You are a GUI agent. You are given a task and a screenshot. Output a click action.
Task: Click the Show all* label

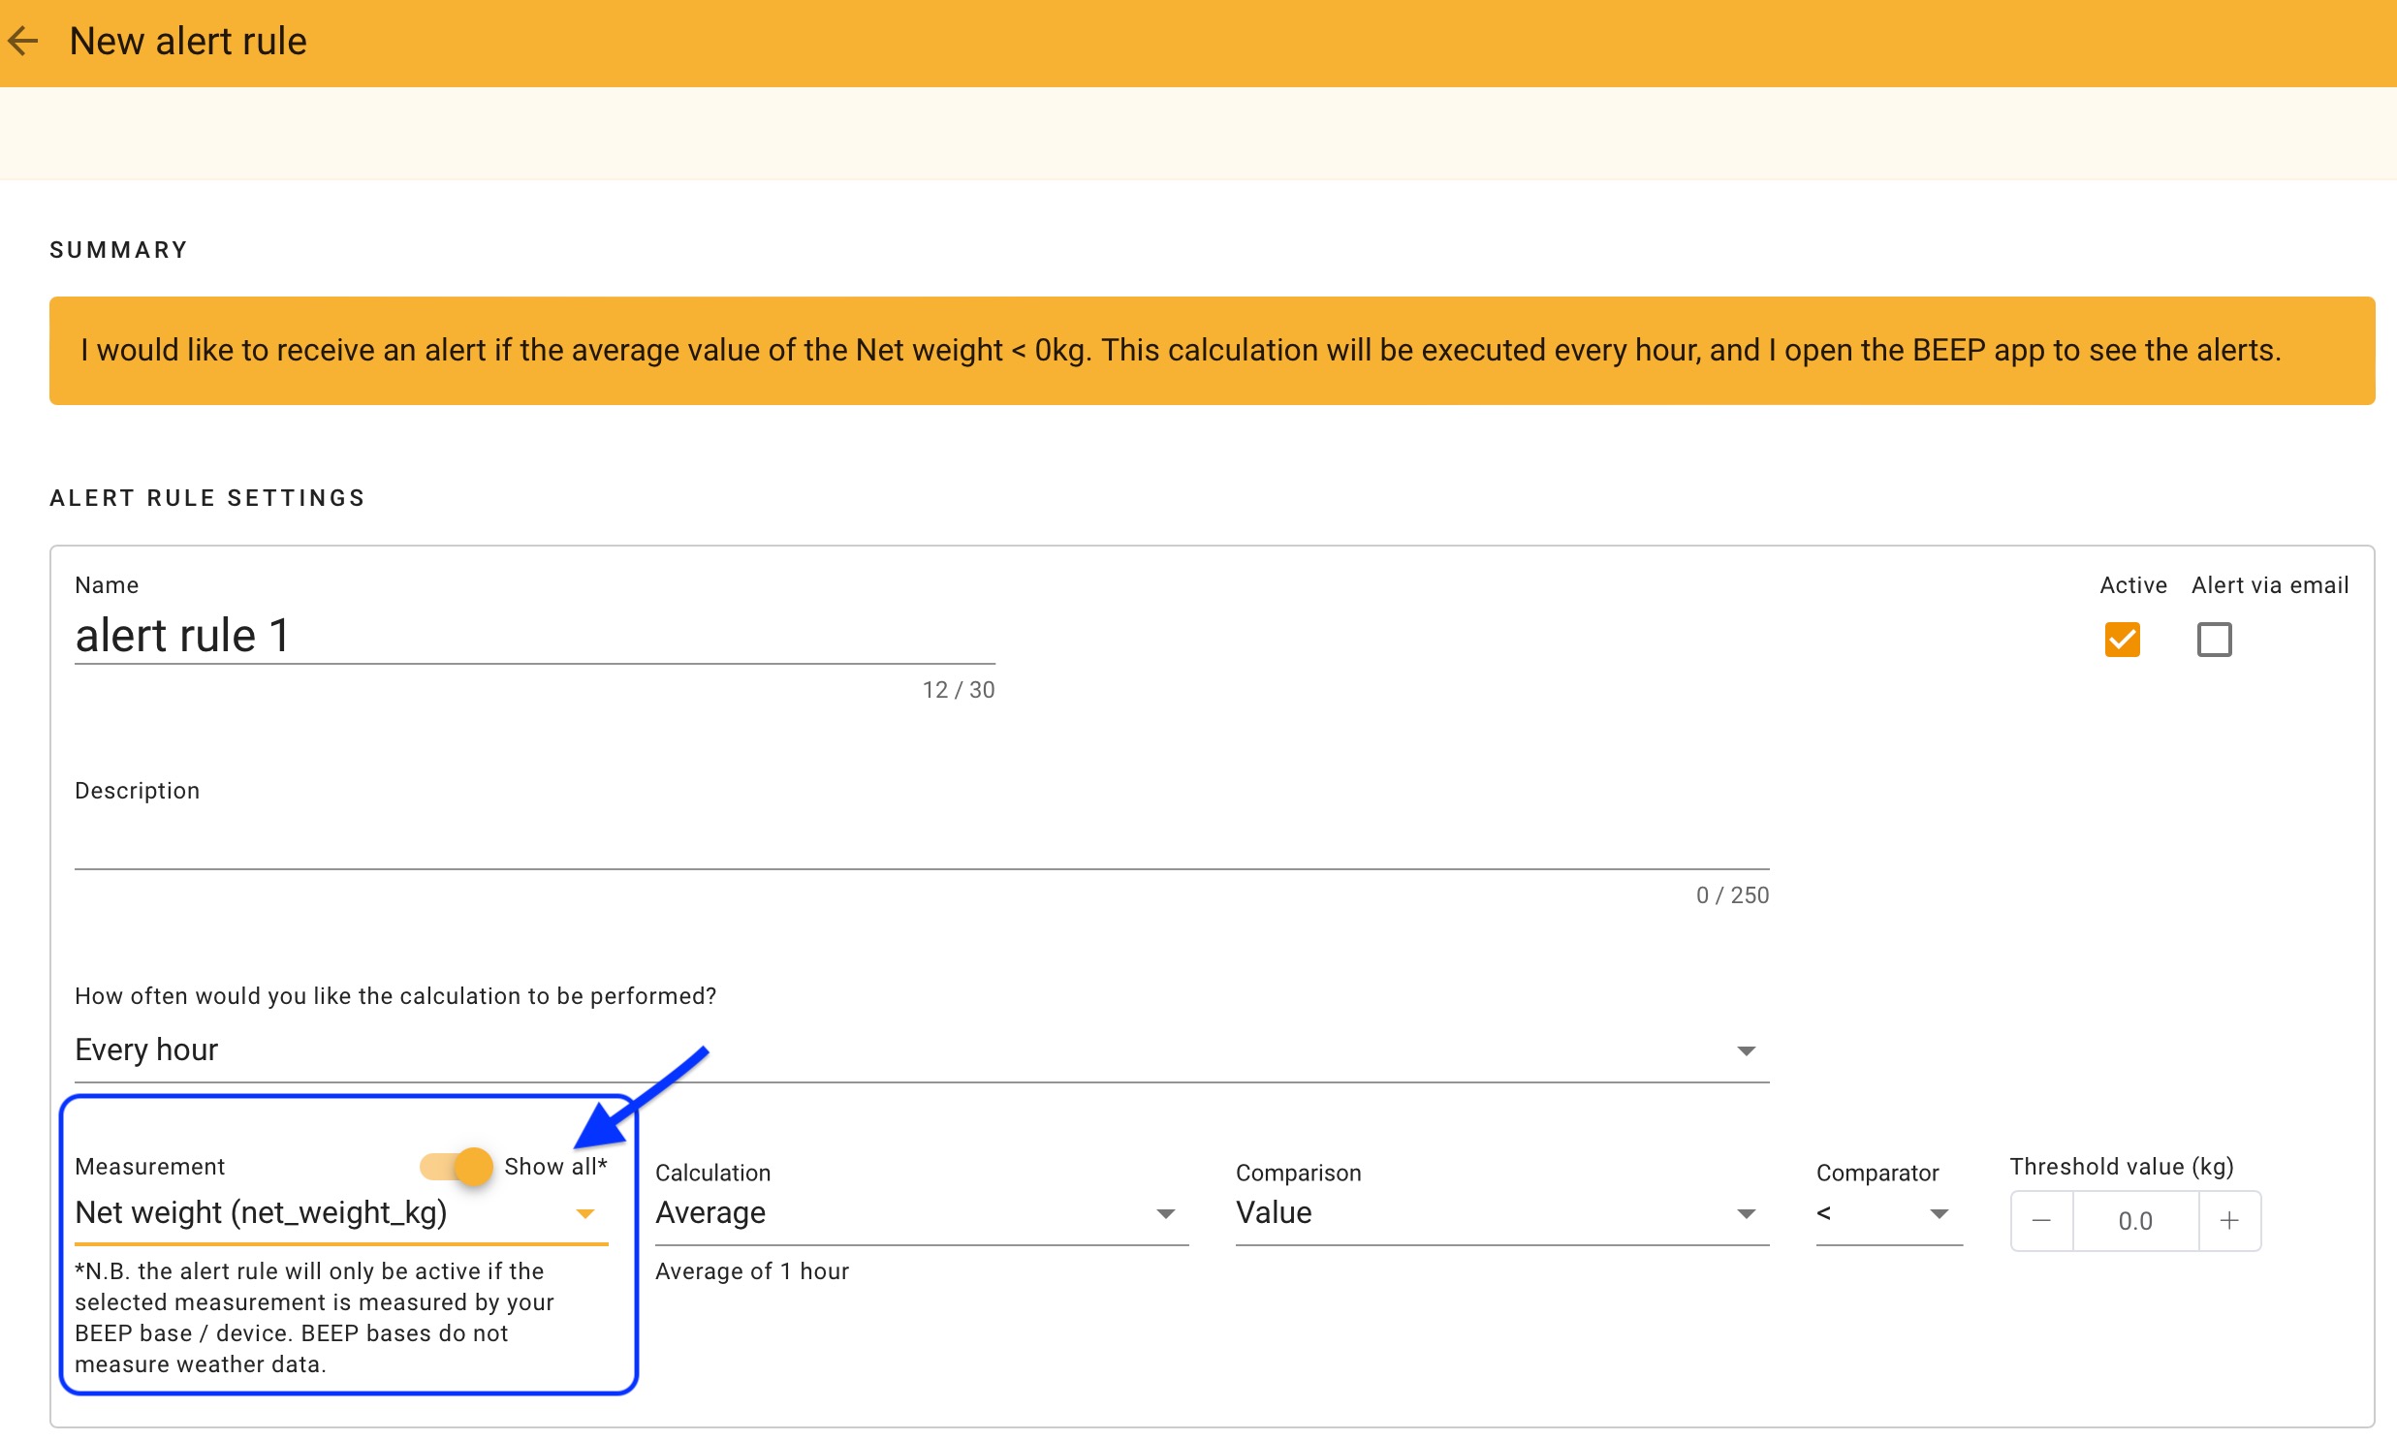pos(555,1165)
